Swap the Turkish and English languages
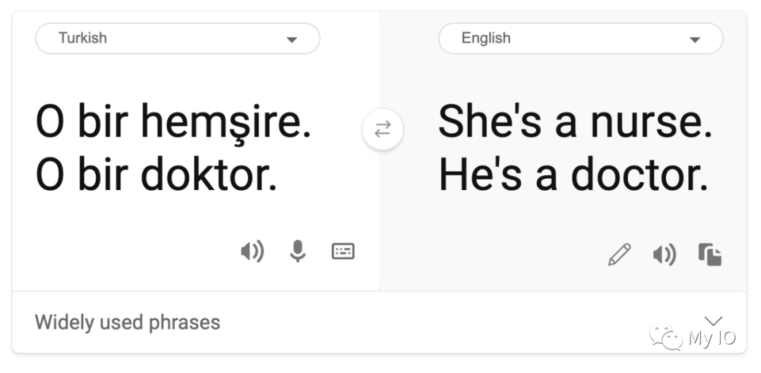761x373 pixels. click(x=382, y=130)
